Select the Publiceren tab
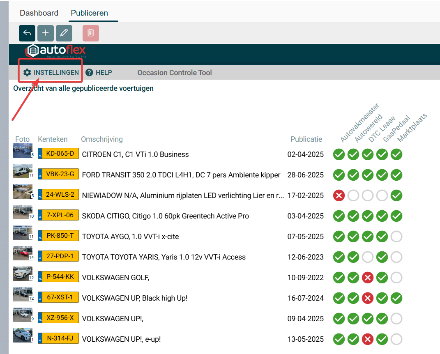 pyautogui.click(x=89, y=13)
